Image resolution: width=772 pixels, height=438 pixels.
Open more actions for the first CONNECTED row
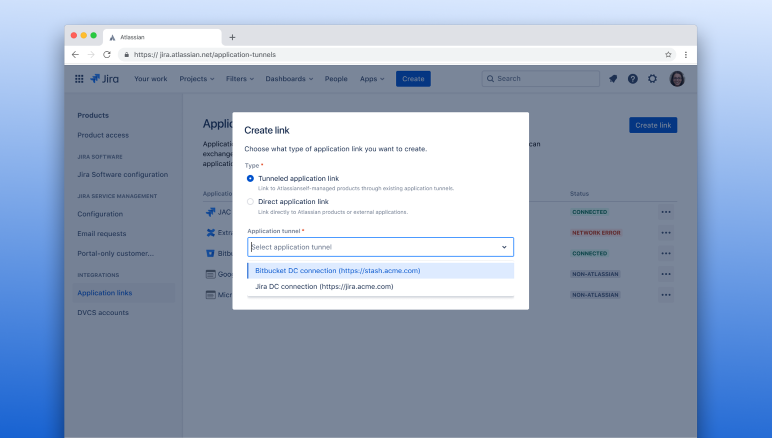click(666, 212)
